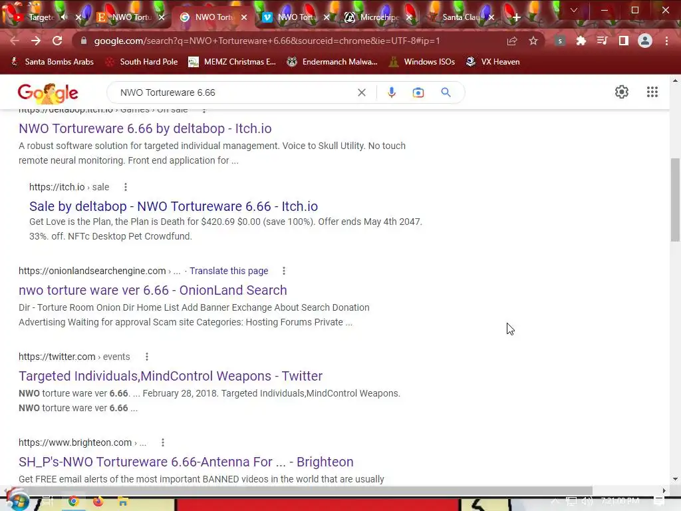
Task: Go forward using the browser forward arrow
Action: pos(36,41)
